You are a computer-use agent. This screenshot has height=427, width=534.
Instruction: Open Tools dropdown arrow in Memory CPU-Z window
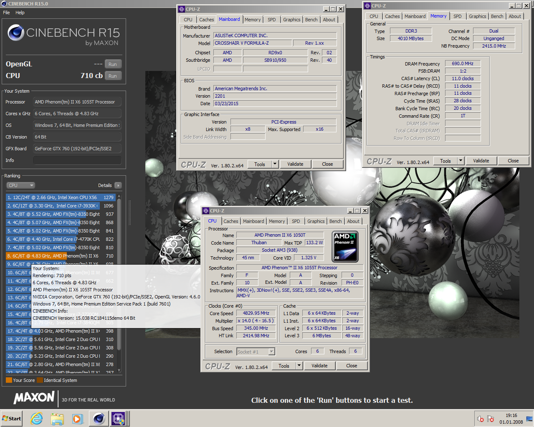[x=461, y=161]
